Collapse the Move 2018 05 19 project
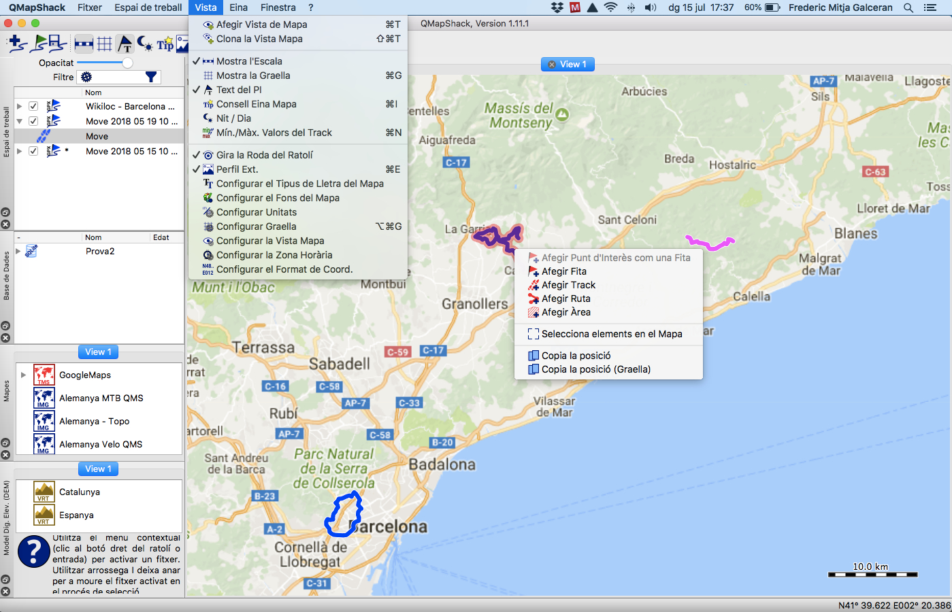952x612 pixels. (x=20, y=122)
